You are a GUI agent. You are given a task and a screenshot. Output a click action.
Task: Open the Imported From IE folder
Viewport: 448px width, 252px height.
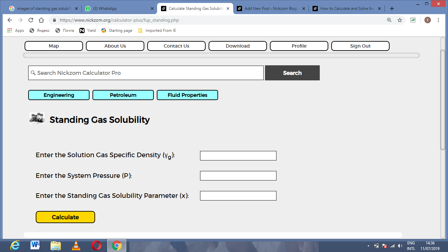(157, 31)
